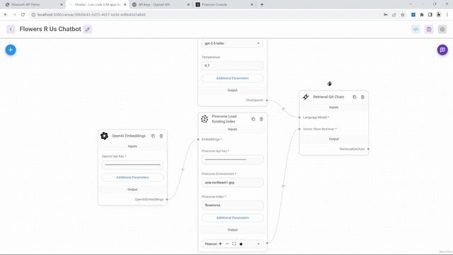453x255 pixels.
Task: Expand the Pinecone output type dropdown arrow
Action: [x=258, y=244]
